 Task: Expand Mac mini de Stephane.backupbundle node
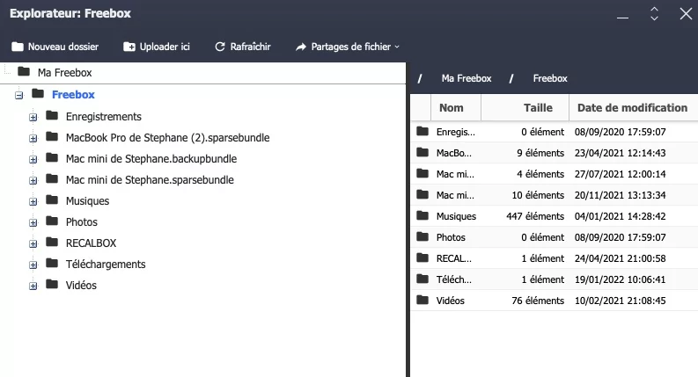pyautogui.click(x=33, y=159)
